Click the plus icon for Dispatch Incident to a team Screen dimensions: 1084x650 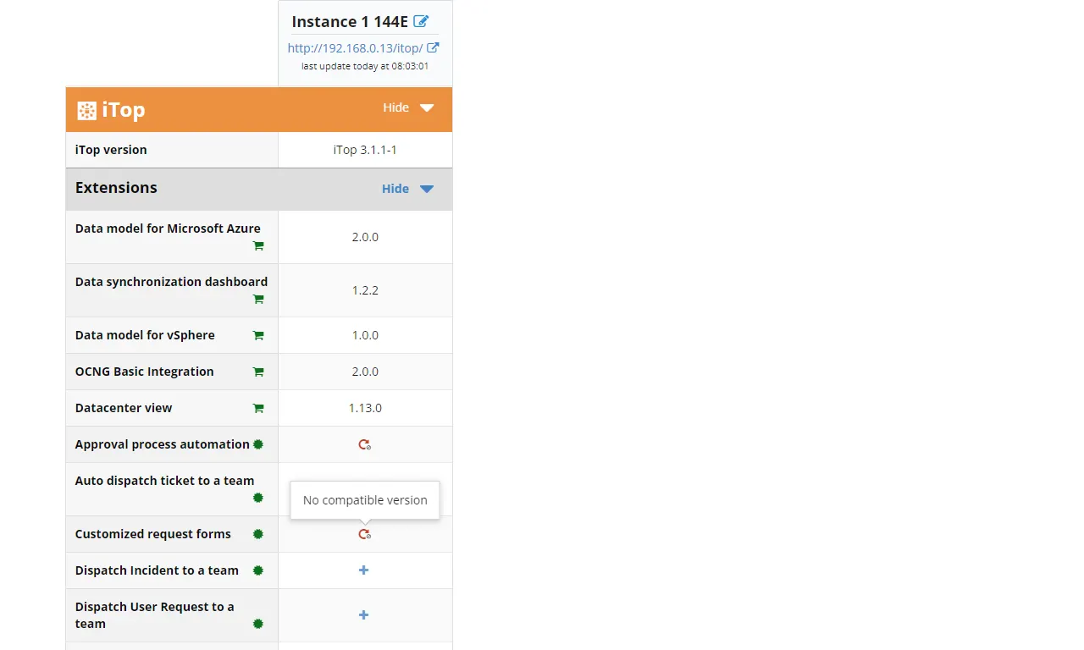pos(363,570)
